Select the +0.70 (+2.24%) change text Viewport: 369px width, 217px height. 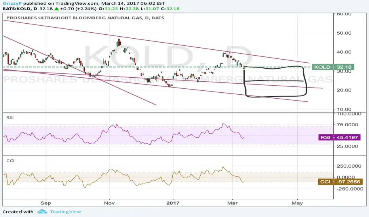click(x=78, y=9)
